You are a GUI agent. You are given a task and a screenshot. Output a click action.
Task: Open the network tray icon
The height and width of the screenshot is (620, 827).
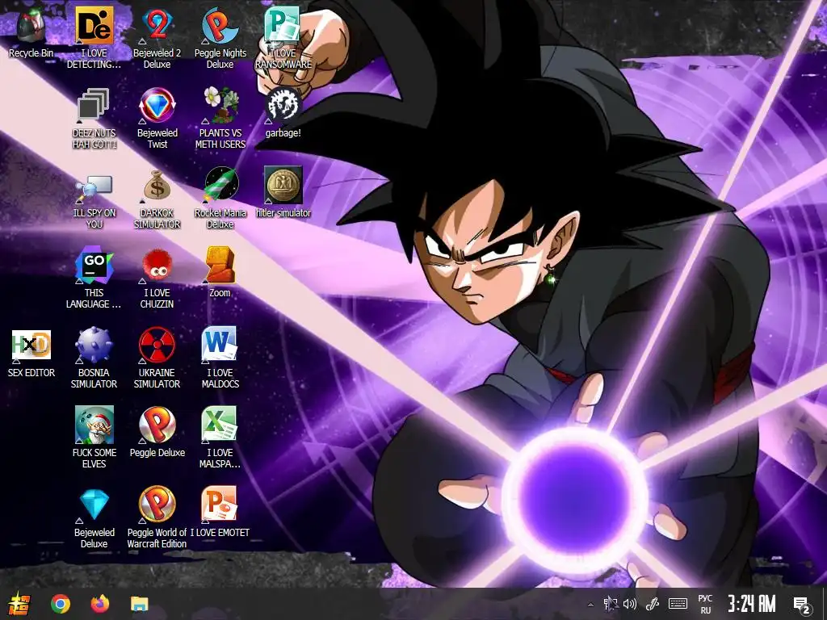tap(611, 604)
